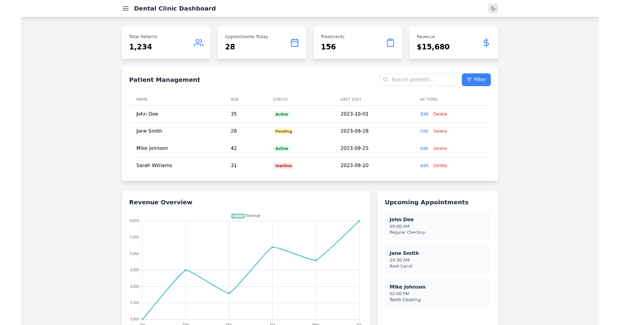This screenshot has width=620, height=325.
Task: Open the Filter options for patients
Action: (x=476, y=79)
